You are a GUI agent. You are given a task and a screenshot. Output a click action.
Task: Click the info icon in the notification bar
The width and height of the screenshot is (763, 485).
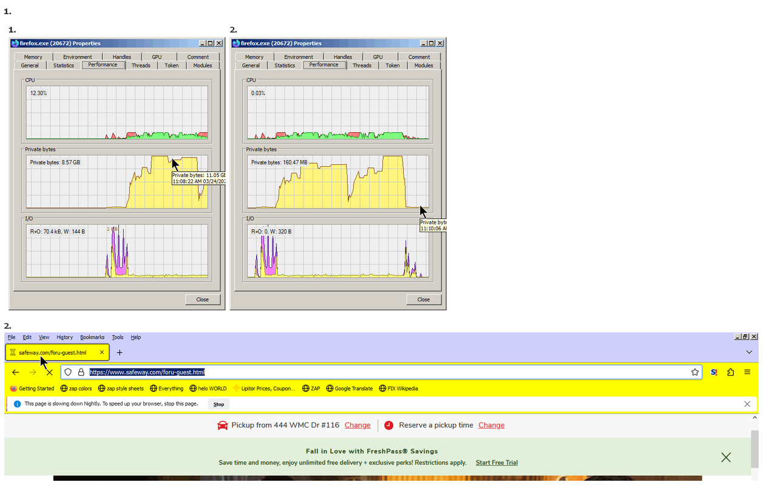tap(17, 404)
